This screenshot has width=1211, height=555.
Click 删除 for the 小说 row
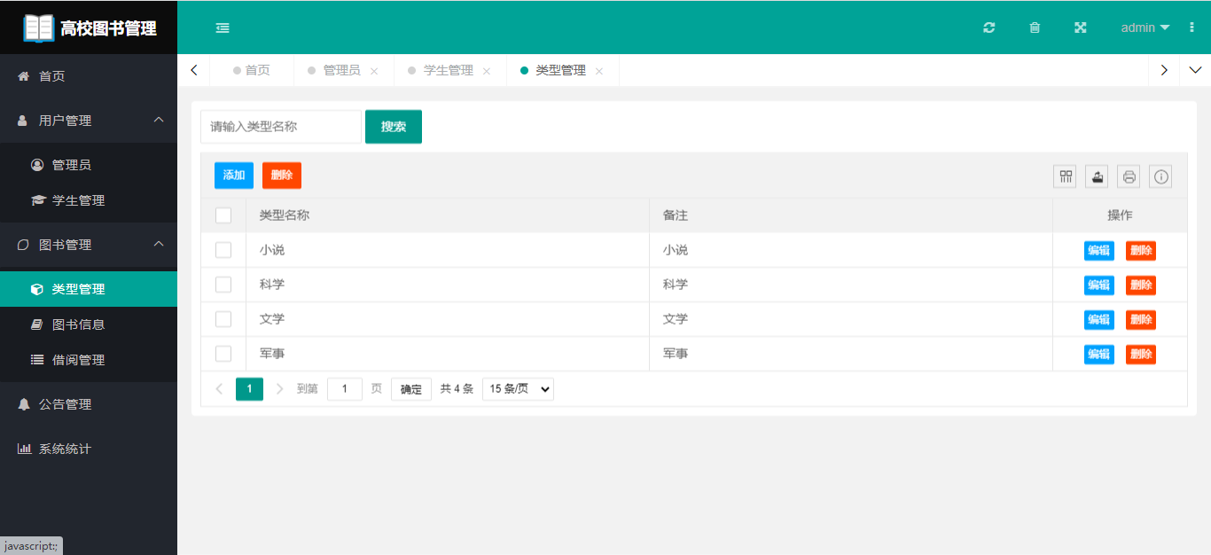(x=1141, y=251)
